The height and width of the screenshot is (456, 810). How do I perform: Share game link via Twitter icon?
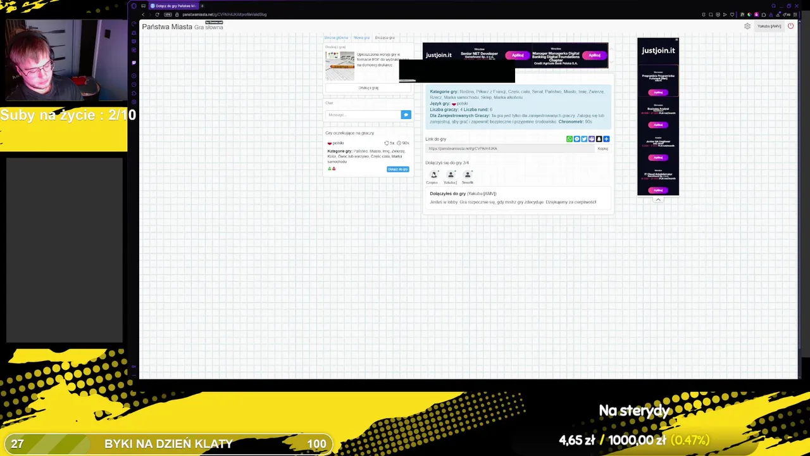584,139
